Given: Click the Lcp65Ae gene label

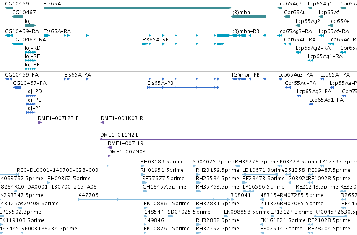Looking at the screenshot, I should coord(339,21).
